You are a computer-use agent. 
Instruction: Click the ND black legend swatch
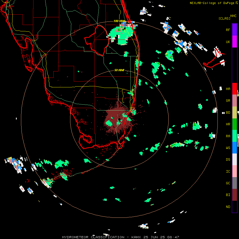click(x=234, y=207)
